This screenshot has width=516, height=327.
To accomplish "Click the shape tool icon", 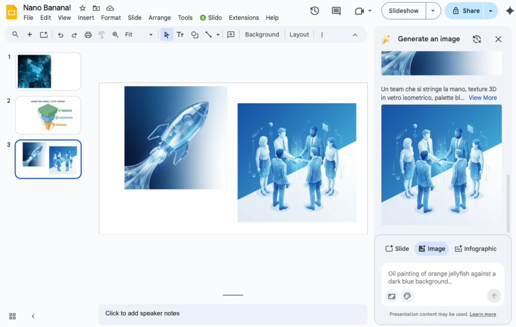I will (x=195, y=35).
